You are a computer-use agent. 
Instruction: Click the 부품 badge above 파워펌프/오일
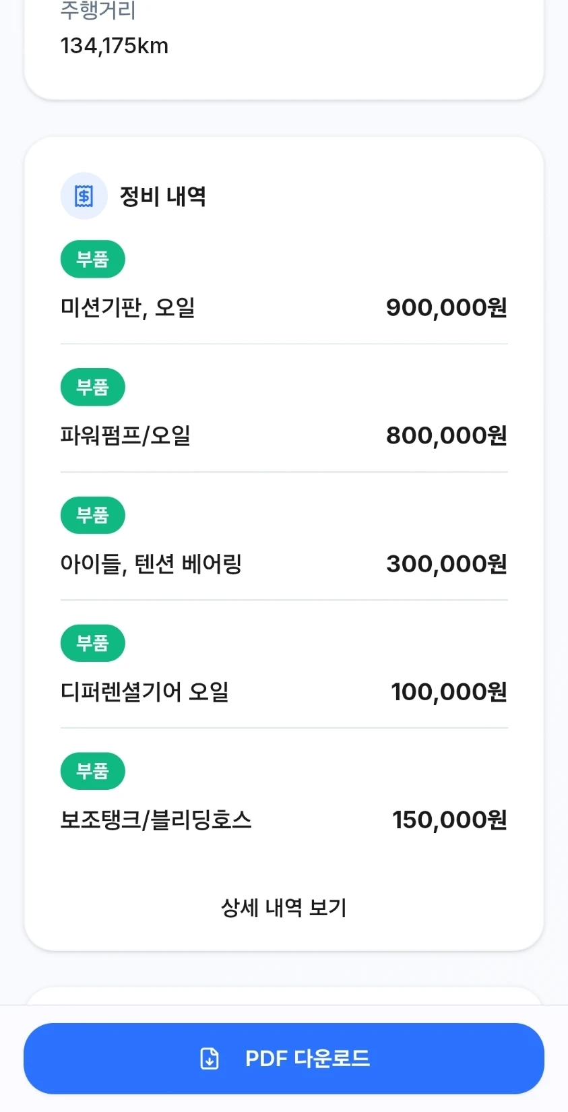93,387
